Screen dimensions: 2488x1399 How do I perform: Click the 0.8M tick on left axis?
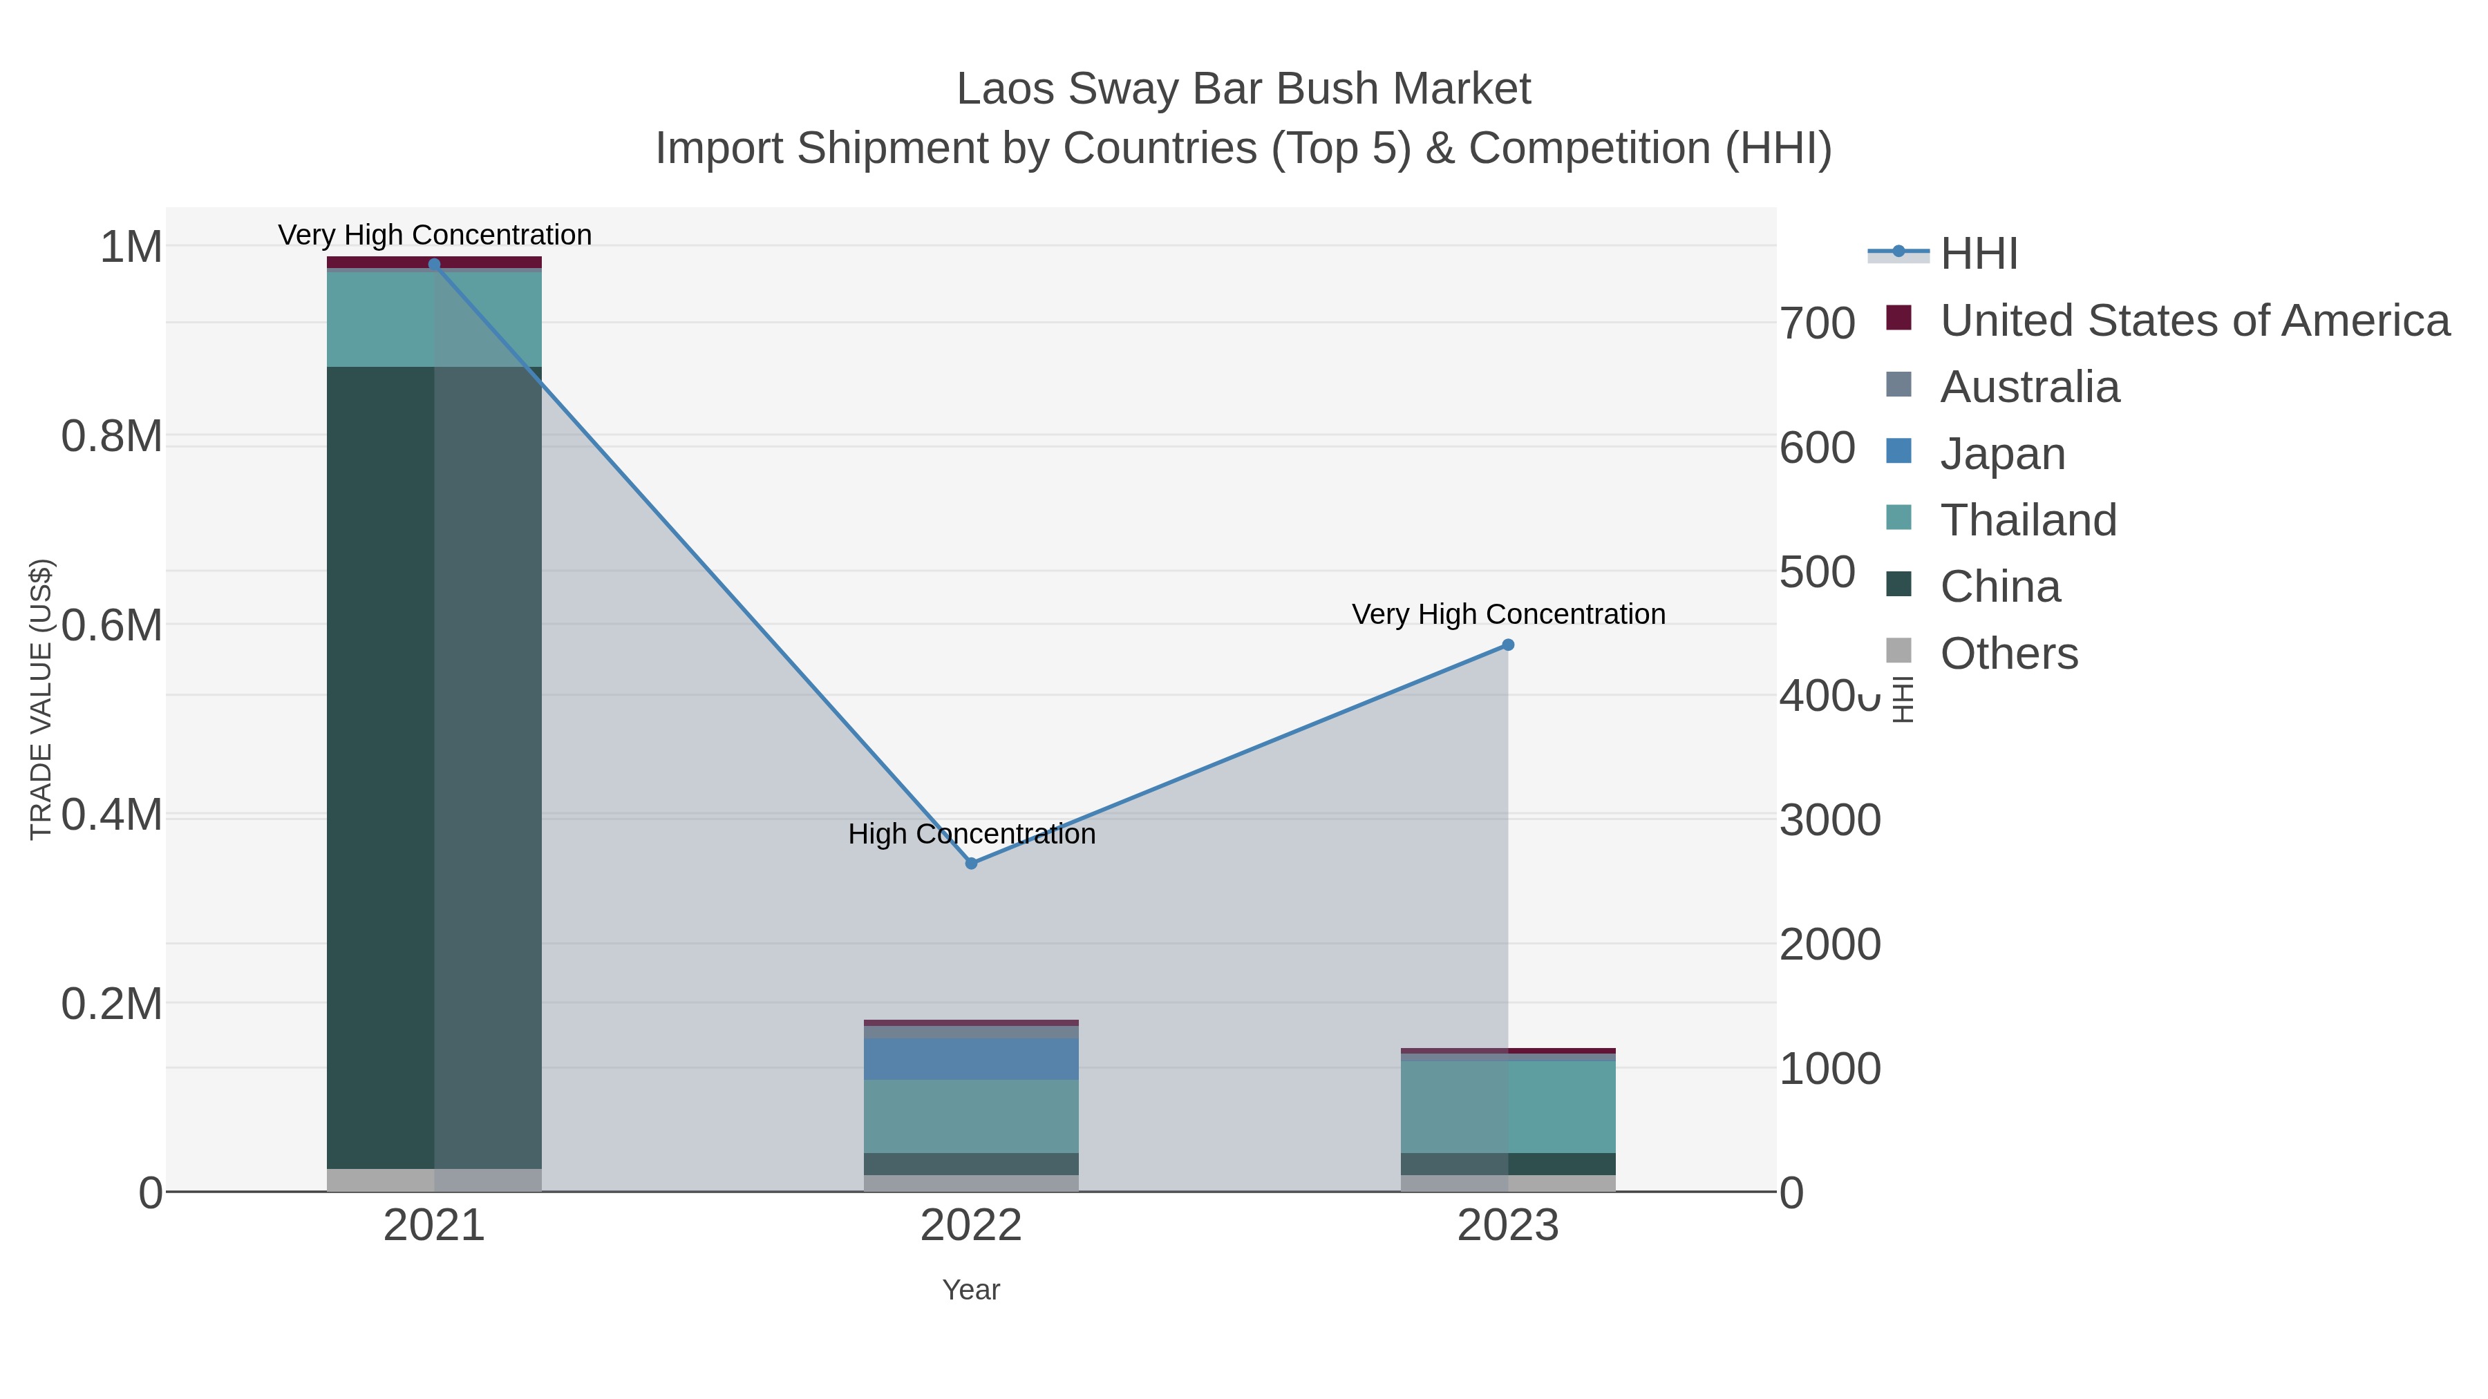pyautogui.click(x=112, y=437)
